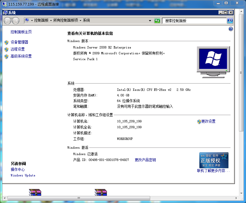The width and height of the screenshot is (246, 203).
Task: Click 更改设置 next to computer name
Action: tap(208, 122)
